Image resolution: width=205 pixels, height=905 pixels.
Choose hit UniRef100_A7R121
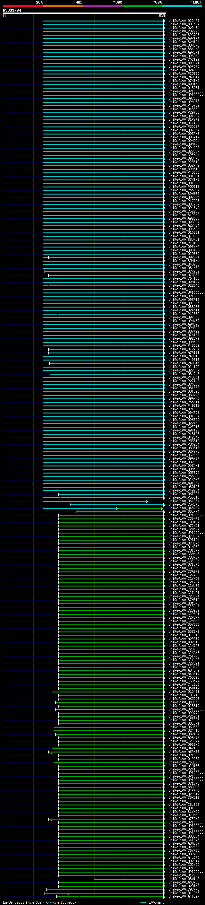[x=184, y=353]
